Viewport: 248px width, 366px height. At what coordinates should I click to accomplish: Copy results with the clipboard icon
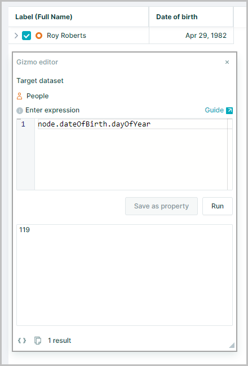(38, 341)
